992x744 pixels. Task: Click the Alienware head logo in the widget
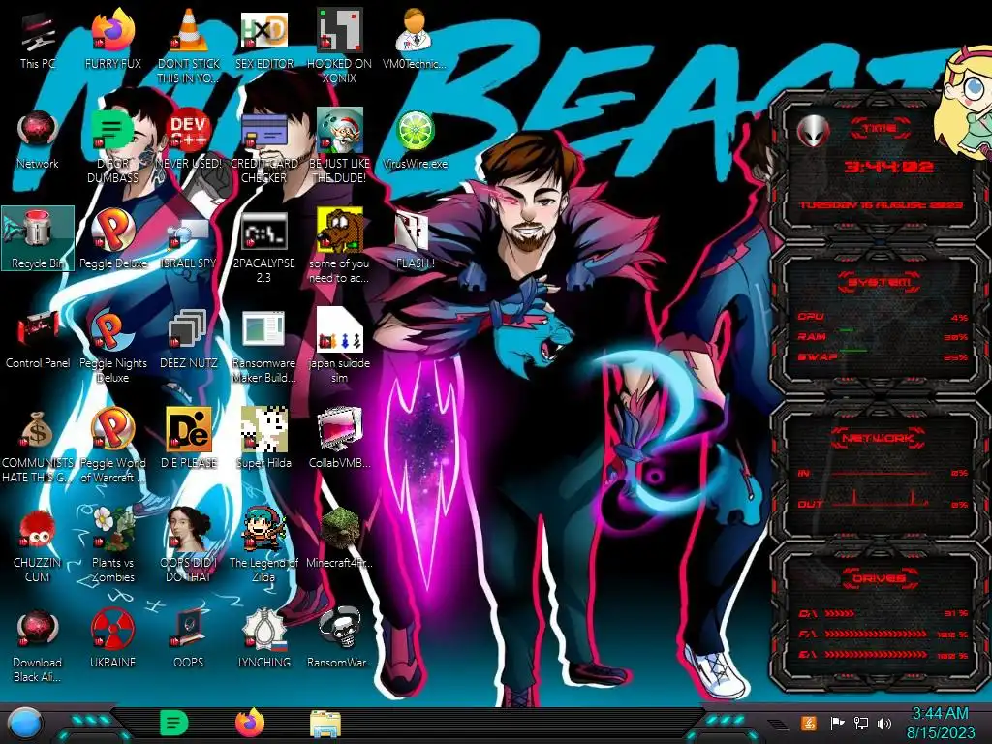pos(813,131)
